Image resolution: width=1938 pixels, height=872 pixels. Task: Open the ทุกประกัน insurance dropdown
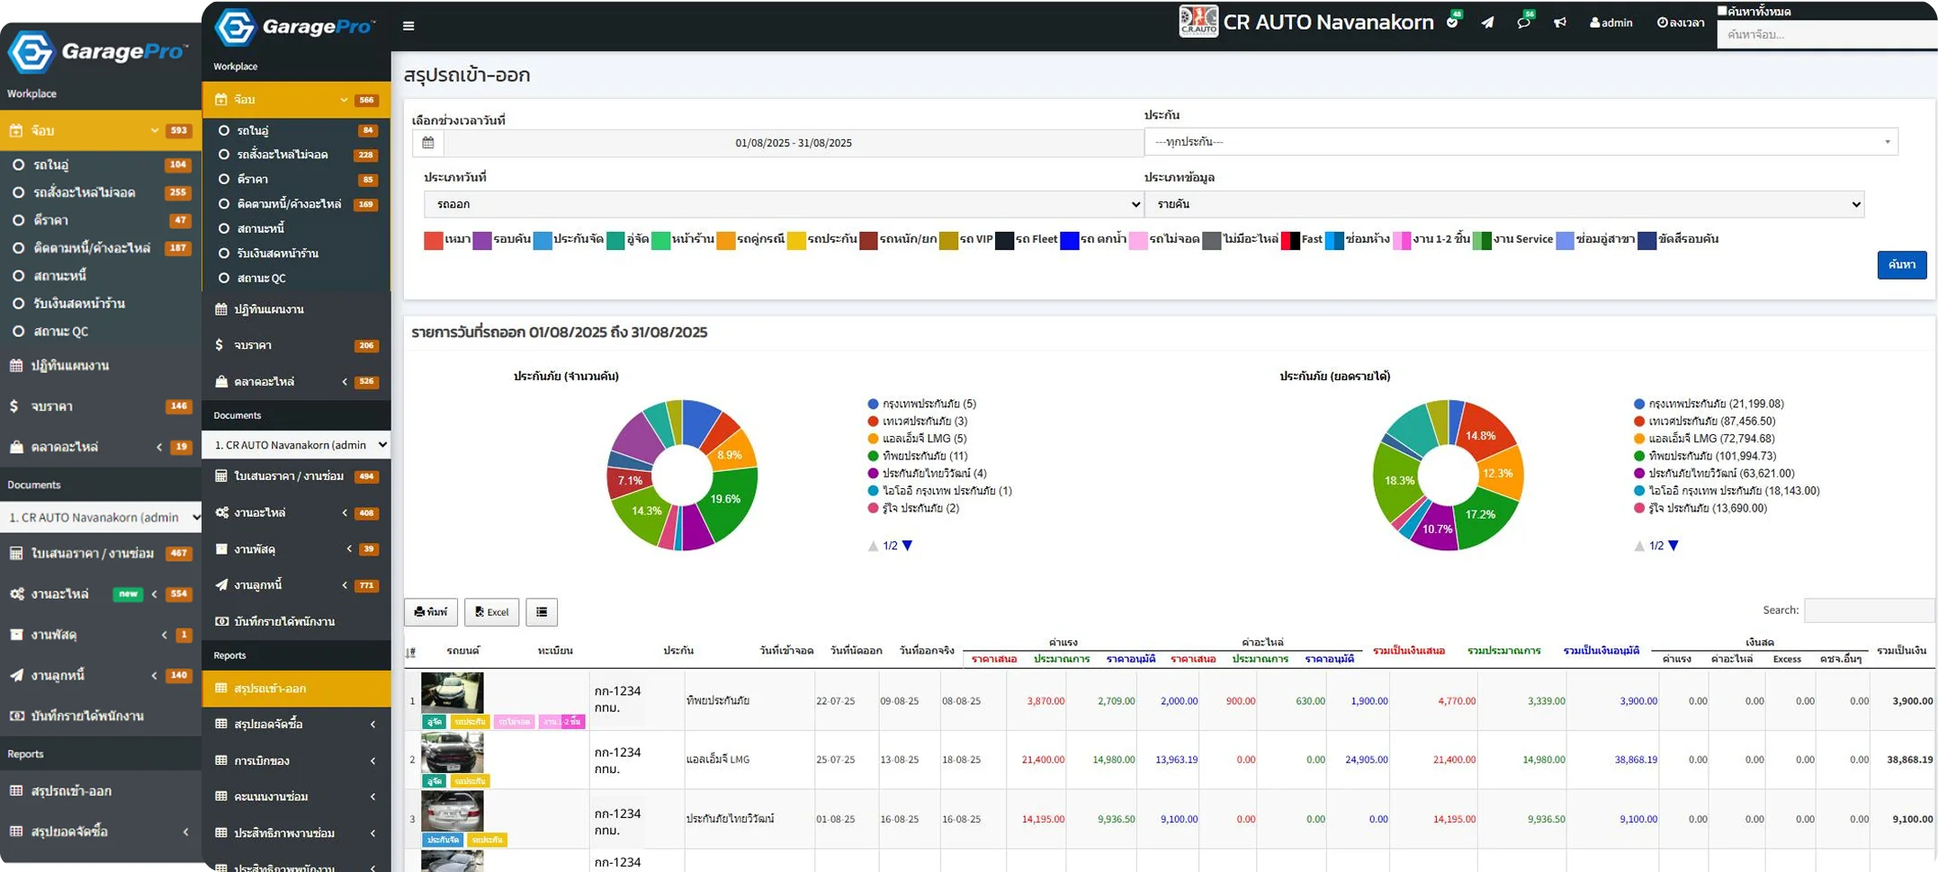[x=1521, y=142]
